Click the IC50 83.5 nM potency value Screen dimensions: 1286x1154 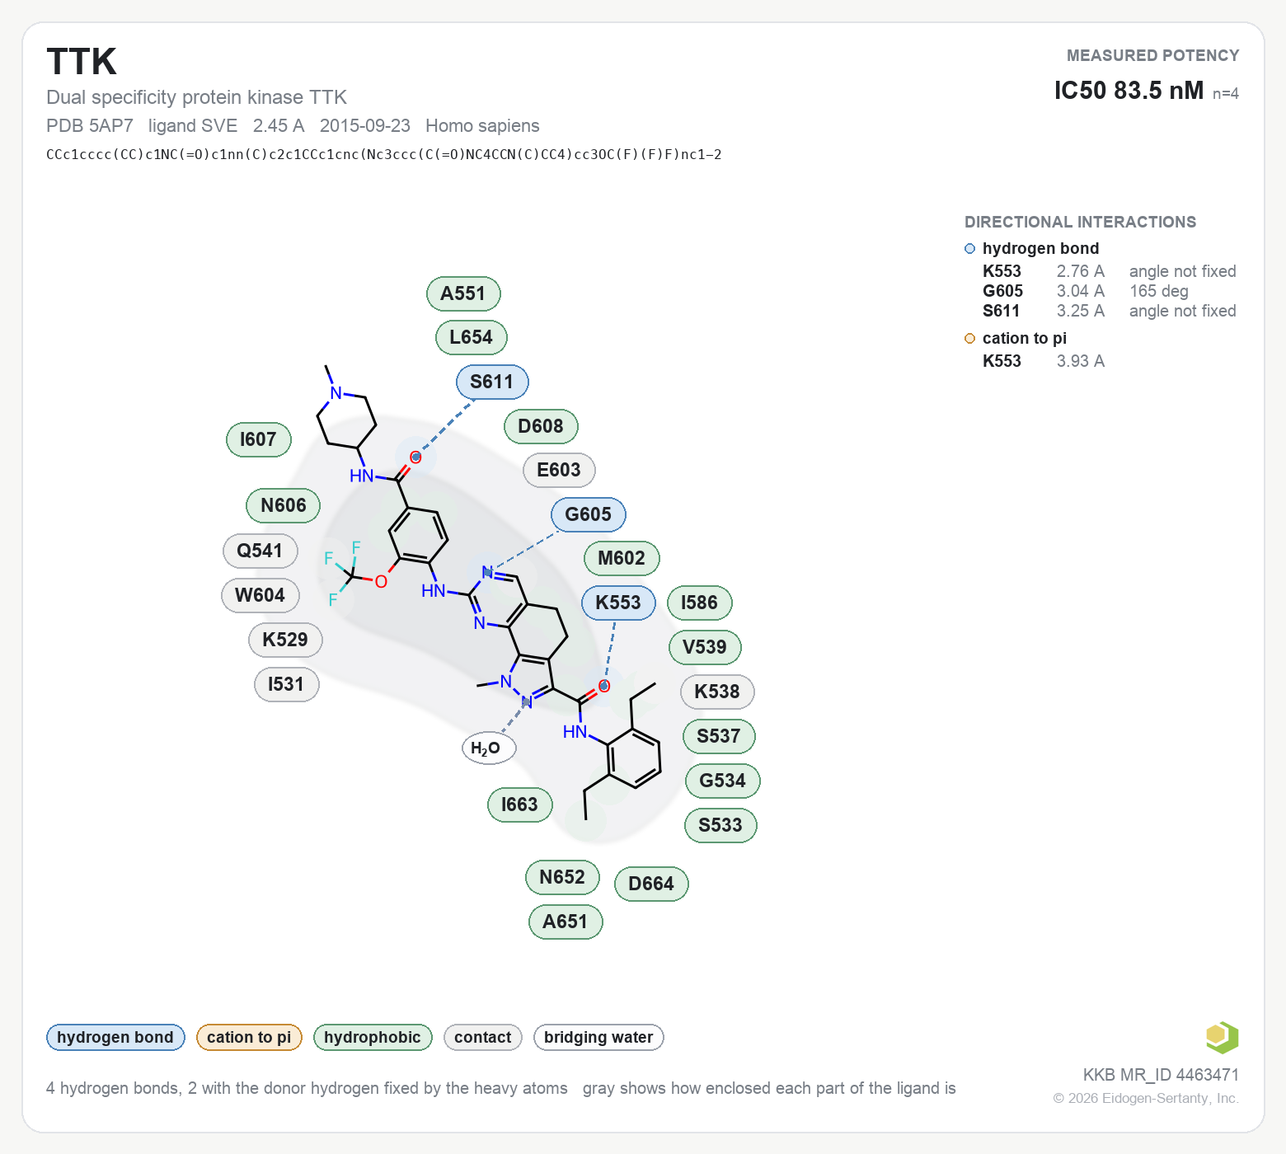(x=1129, y=91)
